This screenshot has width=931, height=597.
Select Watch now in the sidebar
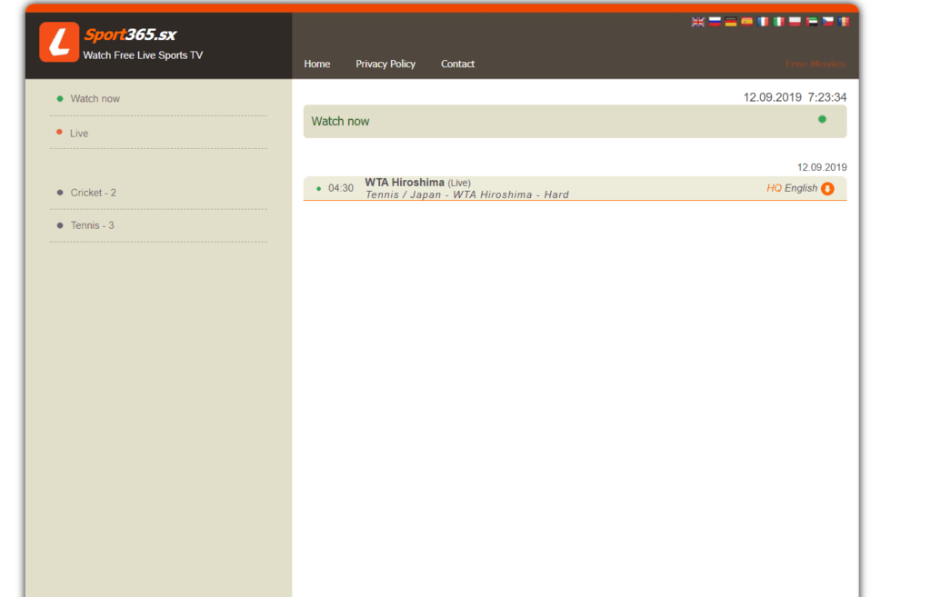(95, 98)
